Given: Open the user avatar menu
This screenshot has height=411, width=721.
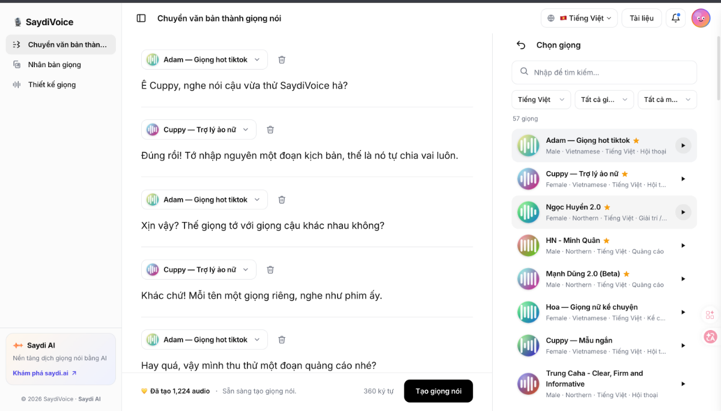Looking at the screenshot, I should [x=701, y=18].
